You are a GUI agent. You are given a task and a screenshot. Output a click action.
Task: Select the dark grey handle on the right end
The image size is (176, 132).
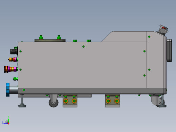point(169,50)
